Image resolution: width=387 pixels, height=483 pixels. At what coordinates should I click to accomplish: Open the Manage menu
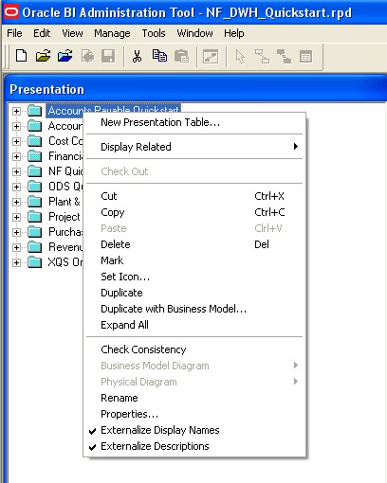tap(112, 33)
